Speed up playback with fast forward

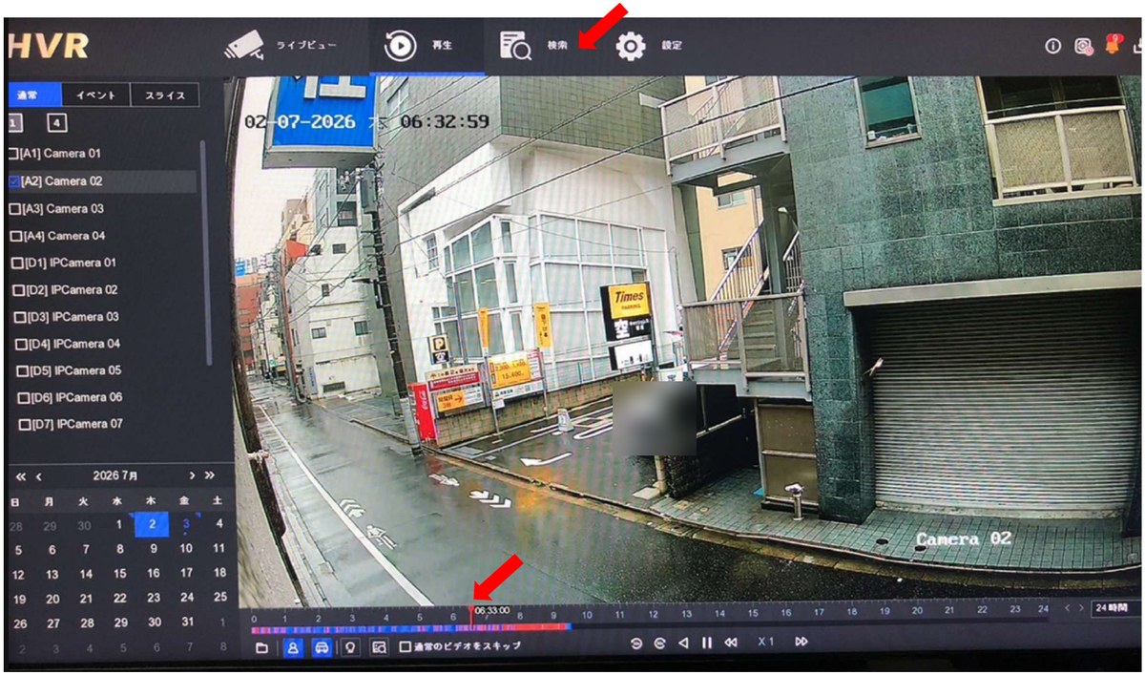(802, 643)
